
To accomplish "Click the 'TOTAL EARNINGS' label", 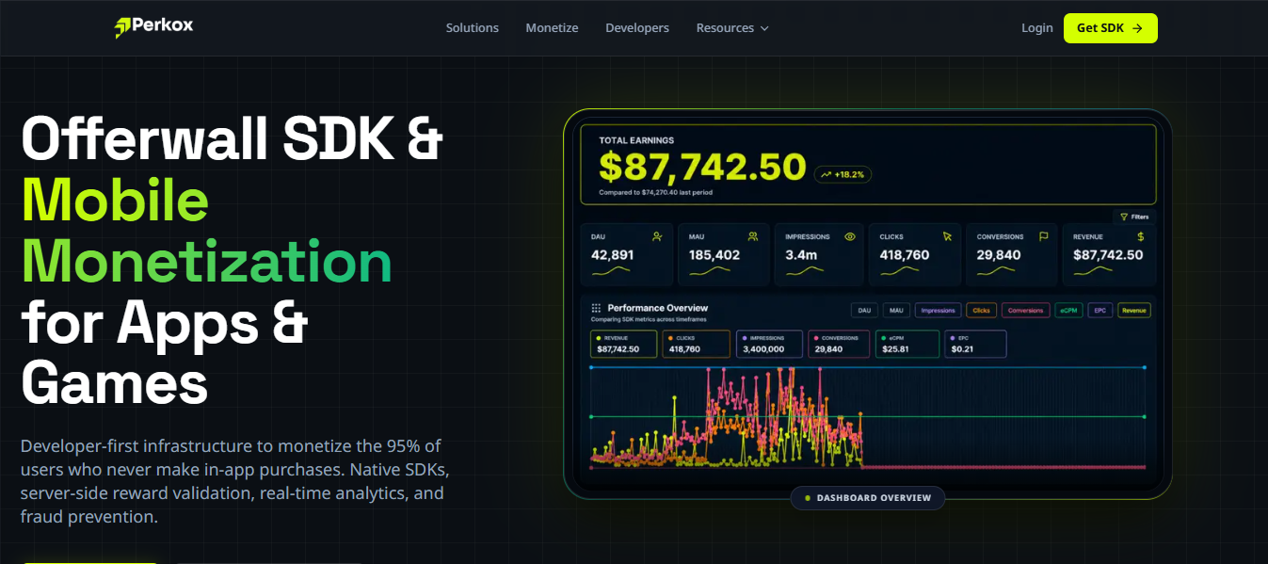I will (636, 140).
